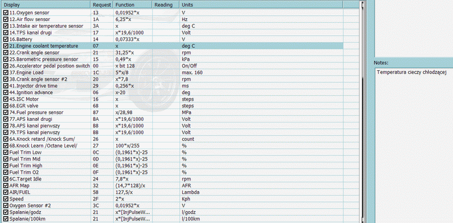453x223 pixels.
Task: Toggle the 68.EGR valve checkbox
Action: (6, 106)
